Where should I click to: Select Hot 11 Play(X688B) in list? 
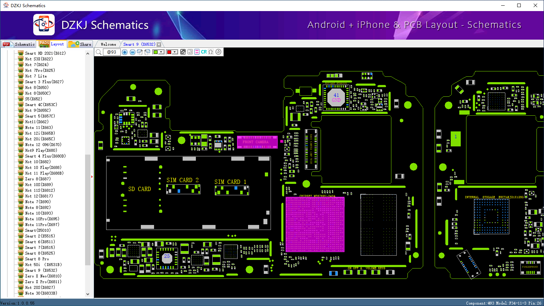coord(44,173)
